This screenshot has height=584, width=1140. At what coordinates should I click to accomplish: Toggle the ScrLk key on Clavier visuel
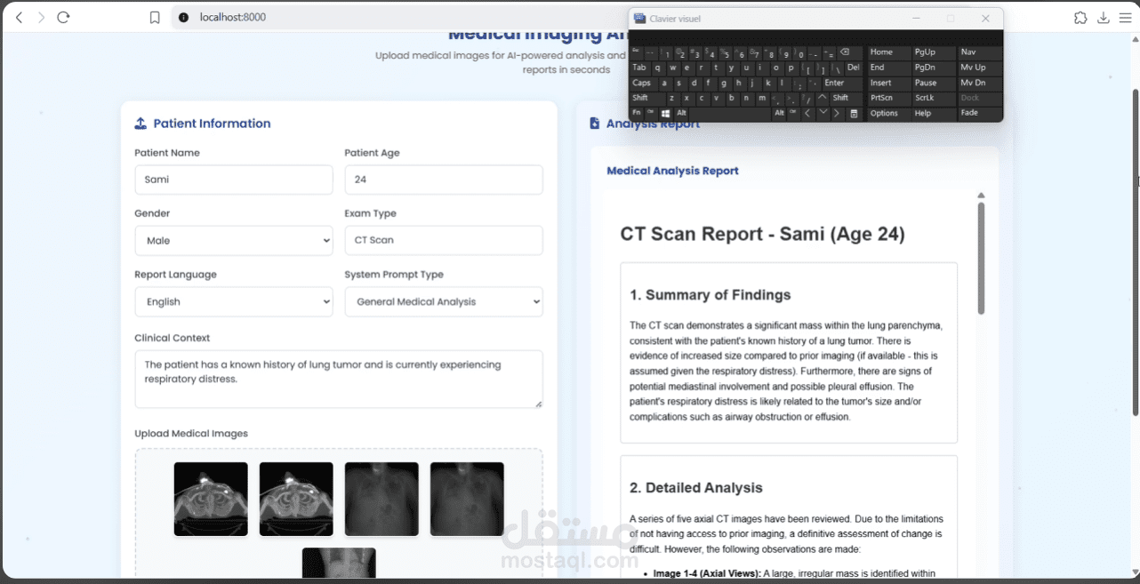[x=935, y=98]
